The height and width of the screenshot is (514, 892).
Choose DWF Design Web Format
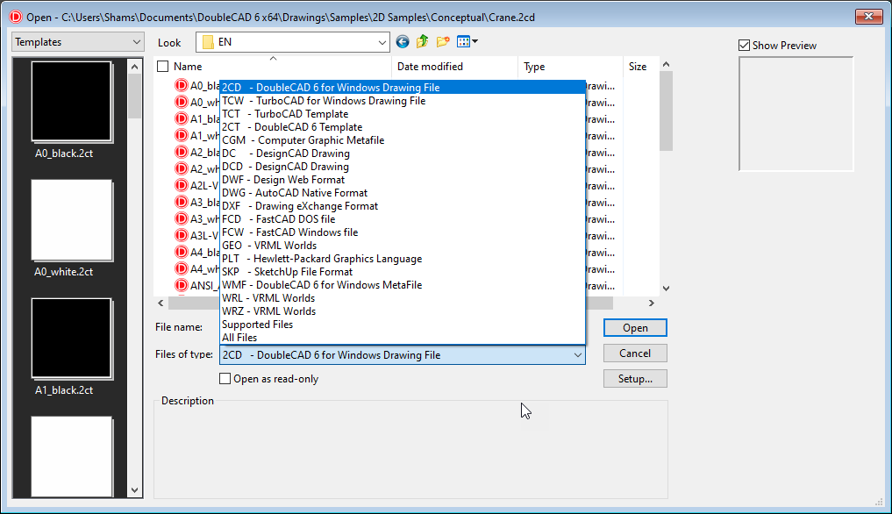pyautogui.click(x=403, y=179)
